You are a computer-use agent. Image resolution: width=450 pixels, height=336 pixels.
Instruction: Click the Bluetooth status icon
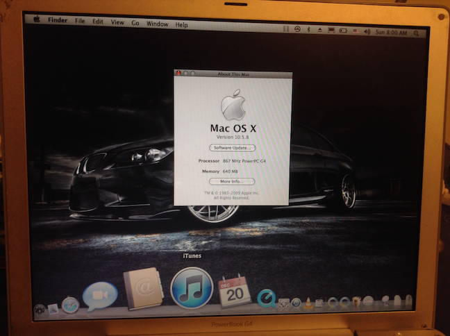click(308, 29)
